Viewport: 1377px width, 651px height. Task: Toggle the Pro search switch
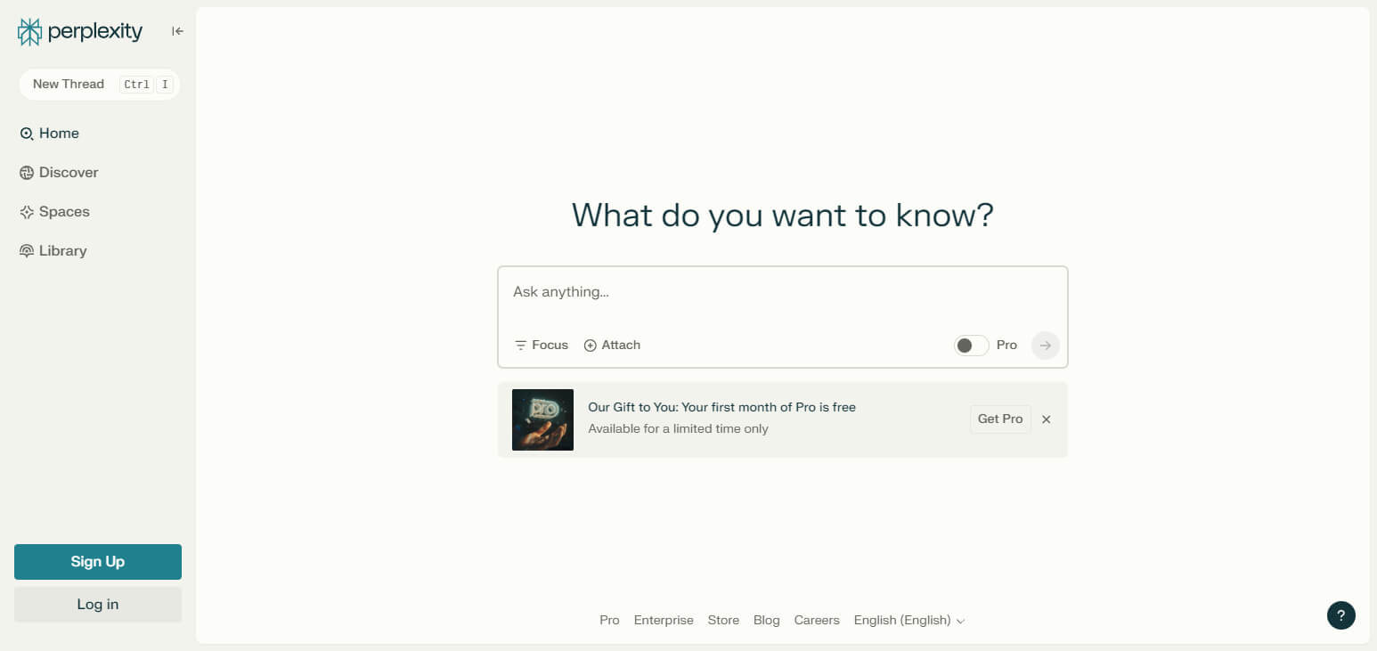coord(971,346)
